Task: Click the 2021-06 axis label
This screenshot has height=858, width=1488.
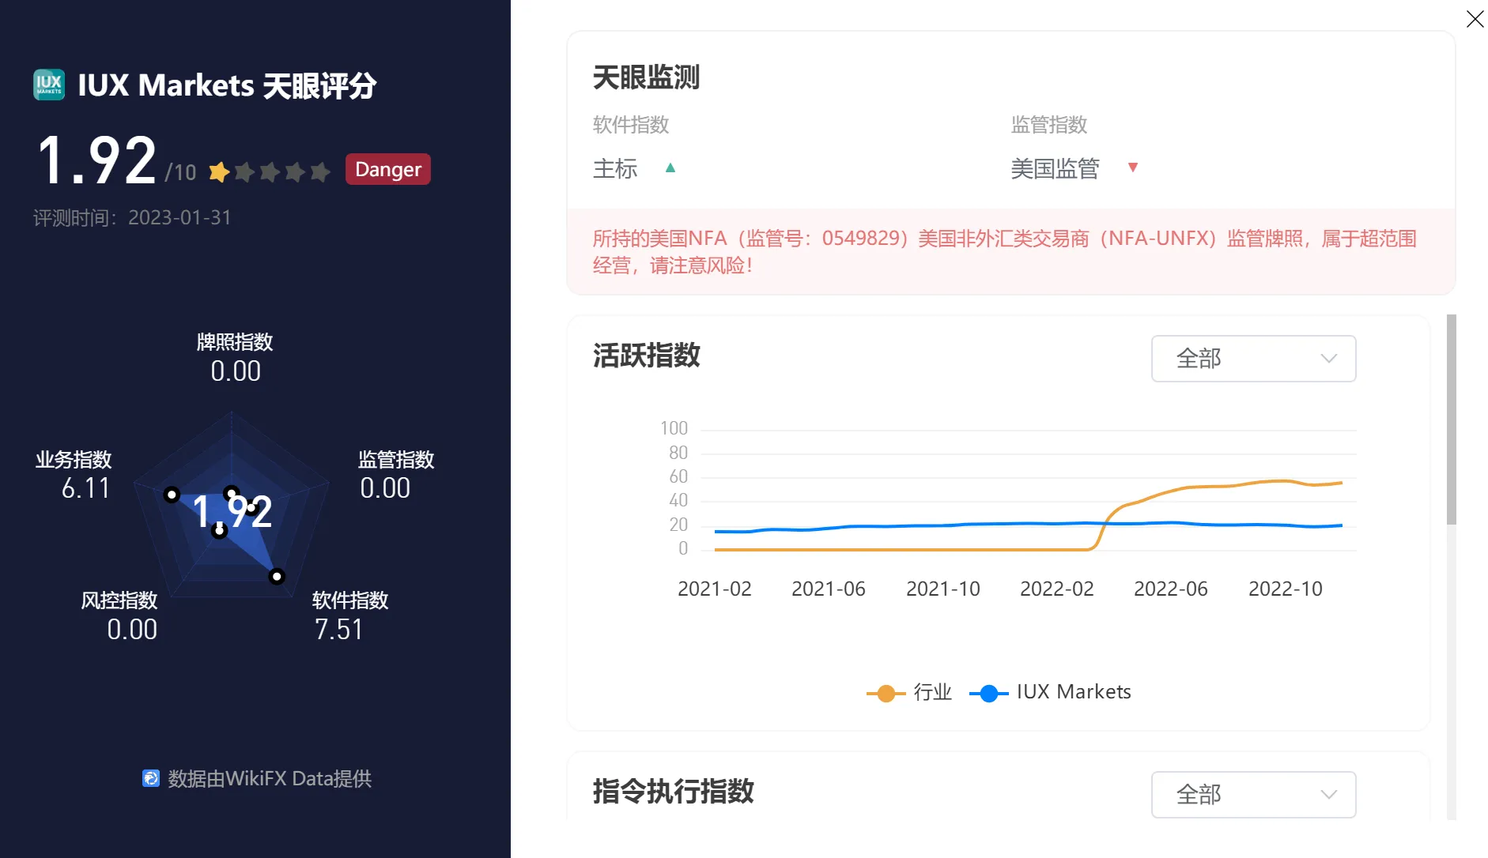Action: [828, 589]
